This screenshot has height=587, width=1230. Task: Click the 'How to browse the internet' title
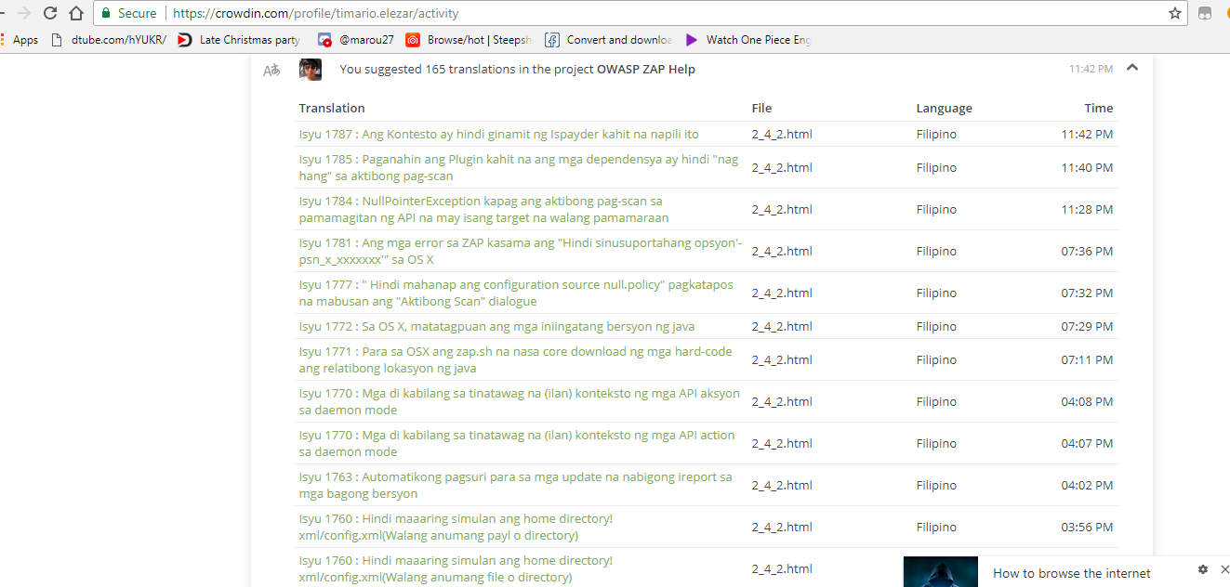tap(1072, 573)
